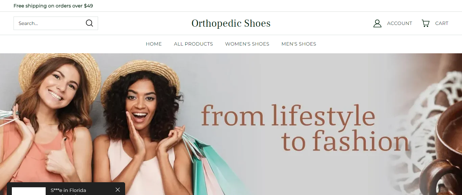Browse the MEN'S SHOES category

299,44
